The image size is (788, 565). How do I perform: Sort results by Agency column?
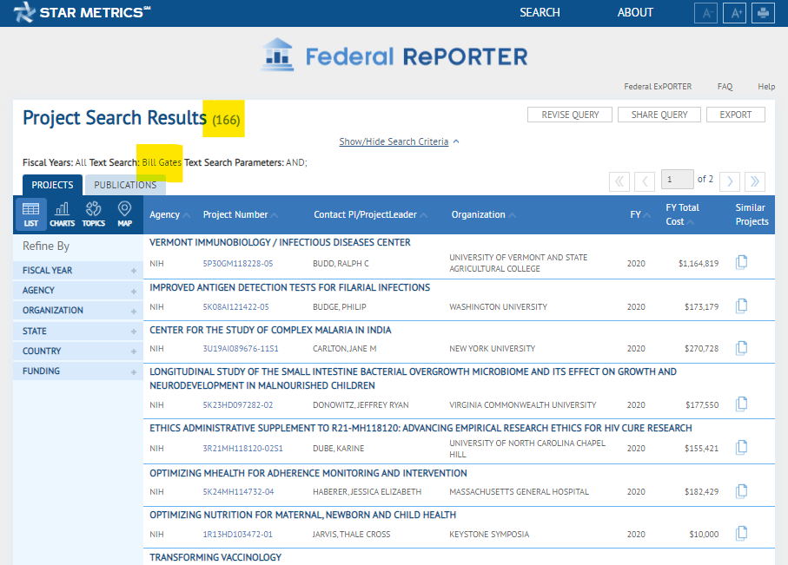point(169,214)
